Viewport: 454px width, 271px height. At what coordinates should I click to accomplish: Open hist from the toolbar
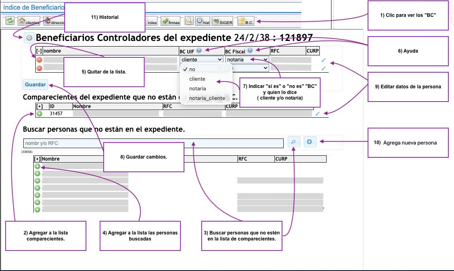point(202,22)
